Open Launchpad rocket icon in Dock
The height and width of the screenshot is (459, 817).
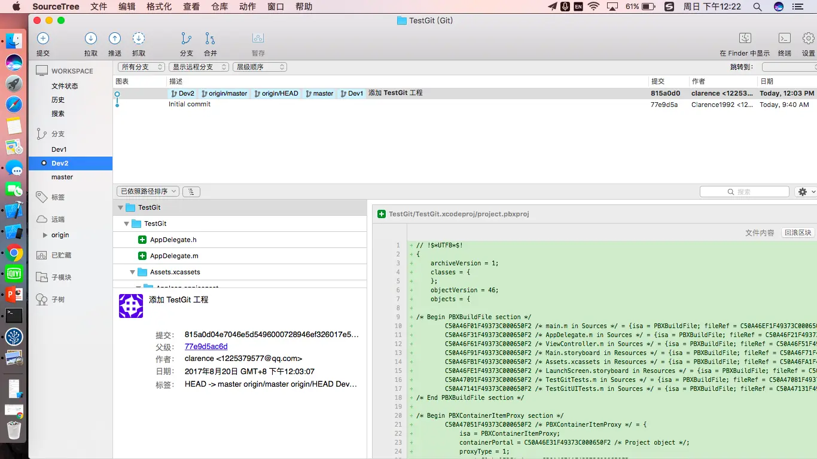[14, 83]
